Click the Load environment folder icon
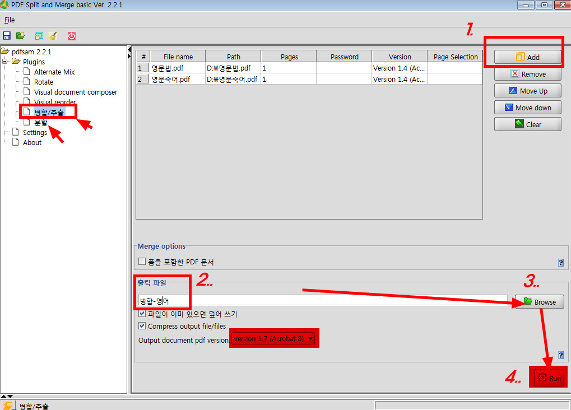This screenshot has height=410, width=571. (20, 36)
